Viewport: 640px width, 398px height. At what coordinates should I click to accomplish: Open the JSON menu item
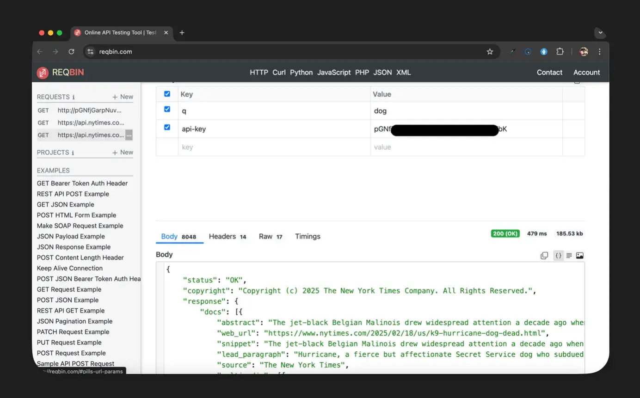click(x=382, y=73)
